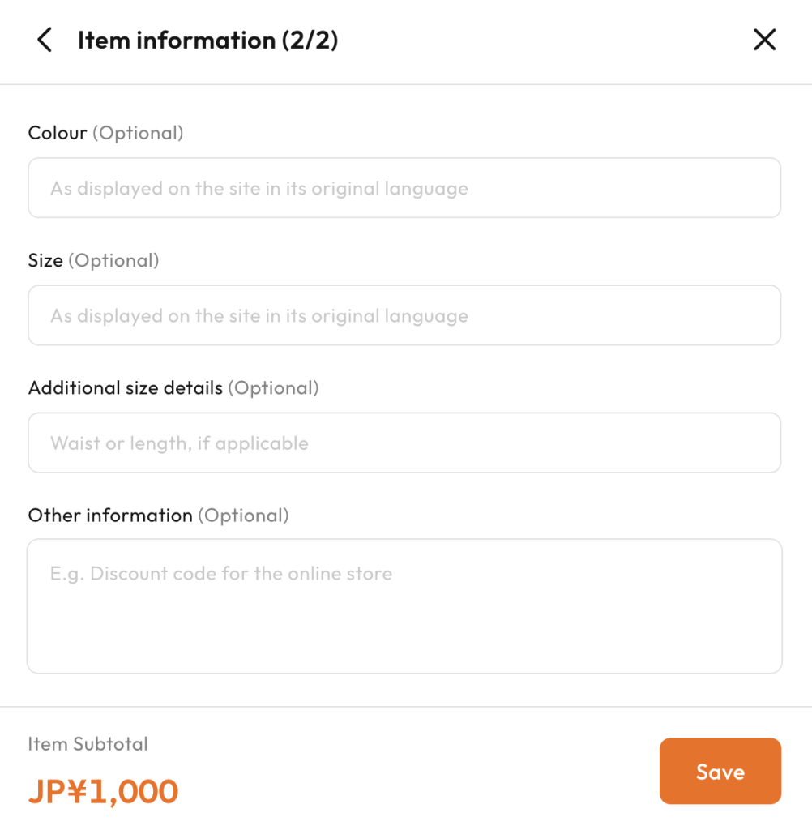The width and height of the screenshot is (812, 830).
Task: Focus the waist or length input field
Action: (404, 443)
